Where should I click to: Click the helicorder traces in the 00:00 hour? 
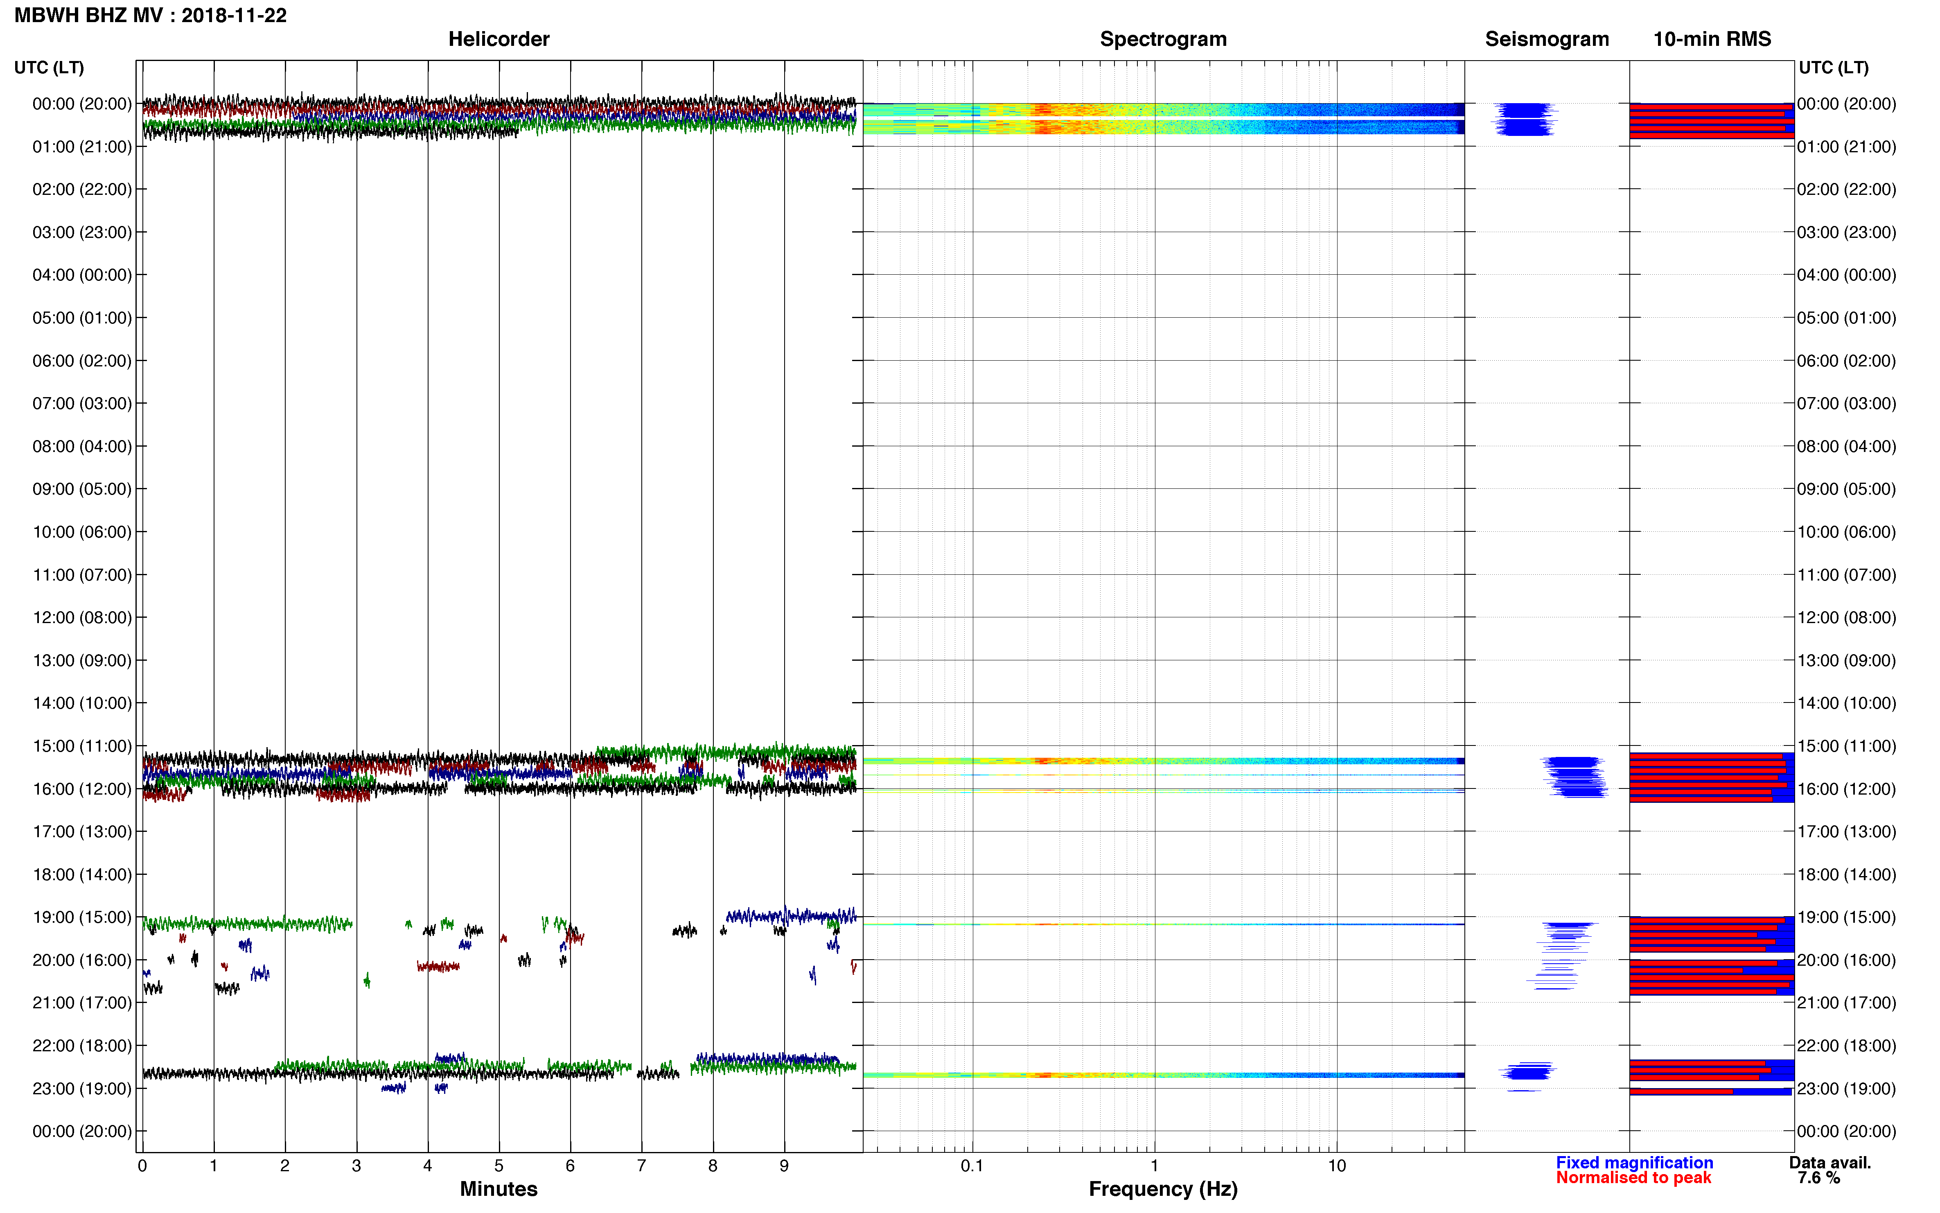pyautogui.click(x=499, y=117)
